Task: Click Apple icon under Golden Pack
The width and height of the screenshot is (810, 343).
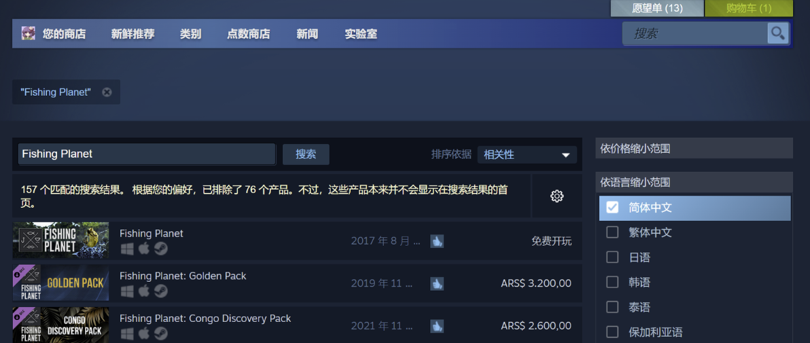Action: coord(144,291)
